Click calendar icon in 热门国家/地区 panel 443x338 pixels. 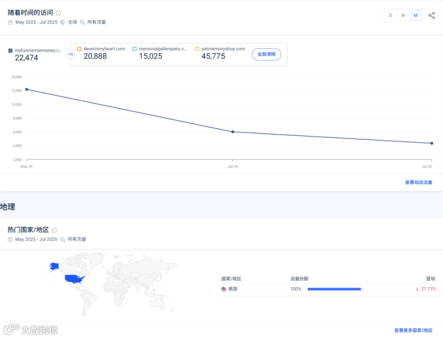click(x=10, y=240)
